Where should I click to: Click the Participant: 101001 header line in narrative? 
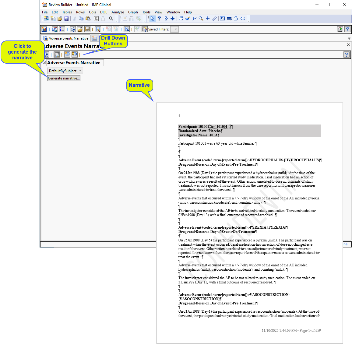click(x=206, y=127)
